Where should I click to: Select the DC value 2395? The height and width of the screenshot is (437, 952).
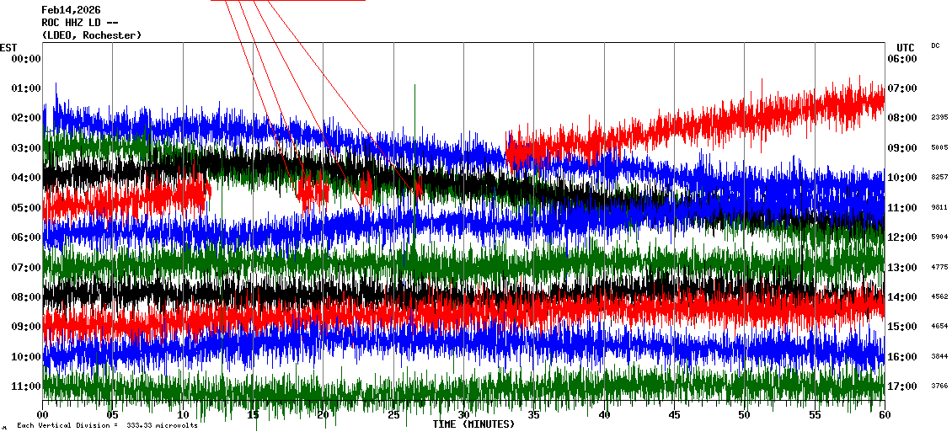(939, 118)
